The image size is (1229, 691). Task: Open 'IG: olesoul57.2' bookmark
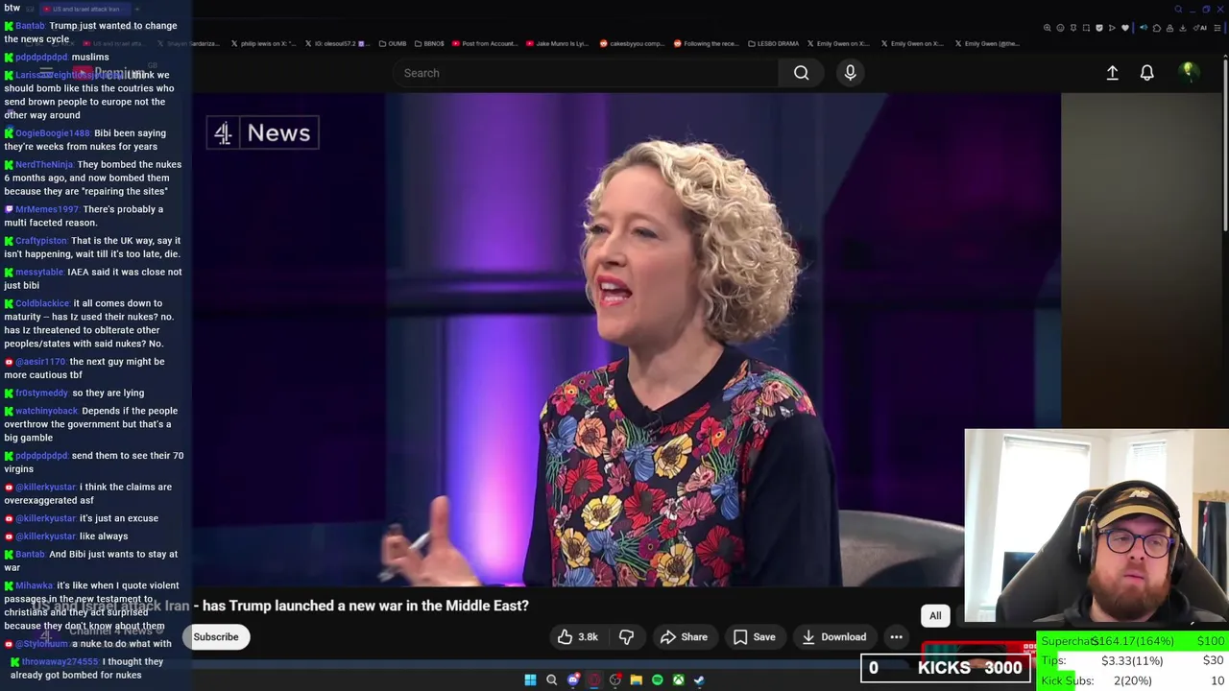(336, 43)
